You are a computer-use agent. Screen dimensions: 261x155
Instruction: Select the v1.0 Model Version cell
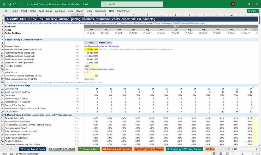click(91, 72)
